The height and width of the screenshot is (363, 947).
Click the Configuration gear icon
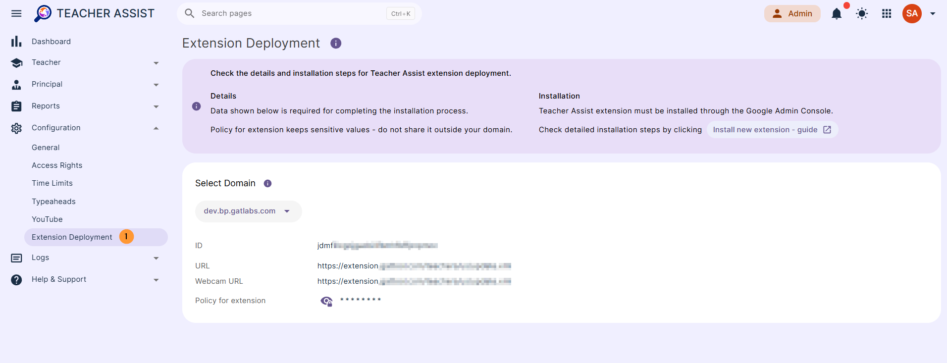pyautogui.click(x=16, y=128)
